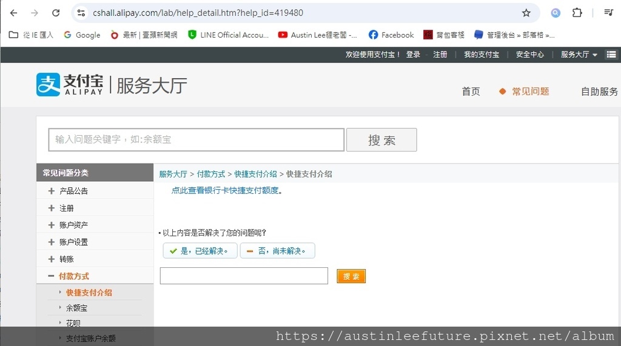Screen dimensions: 621x346
Task: Select 花呗 in sidebar
Action: coord(73,323)
